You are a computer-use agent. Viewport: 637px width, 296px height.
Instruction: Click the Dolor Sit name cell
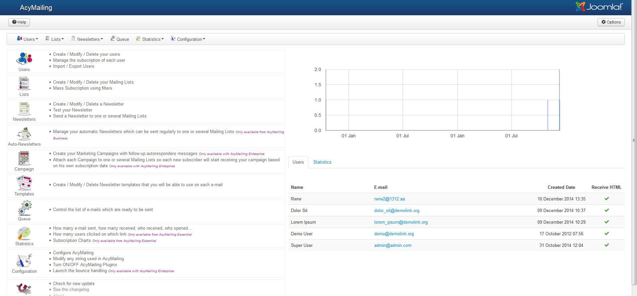(299, 211)
